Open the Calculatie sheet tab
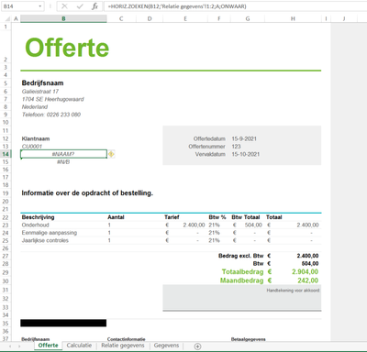Image resolution: width=367 pixels, height=352 pixels. 79,346
